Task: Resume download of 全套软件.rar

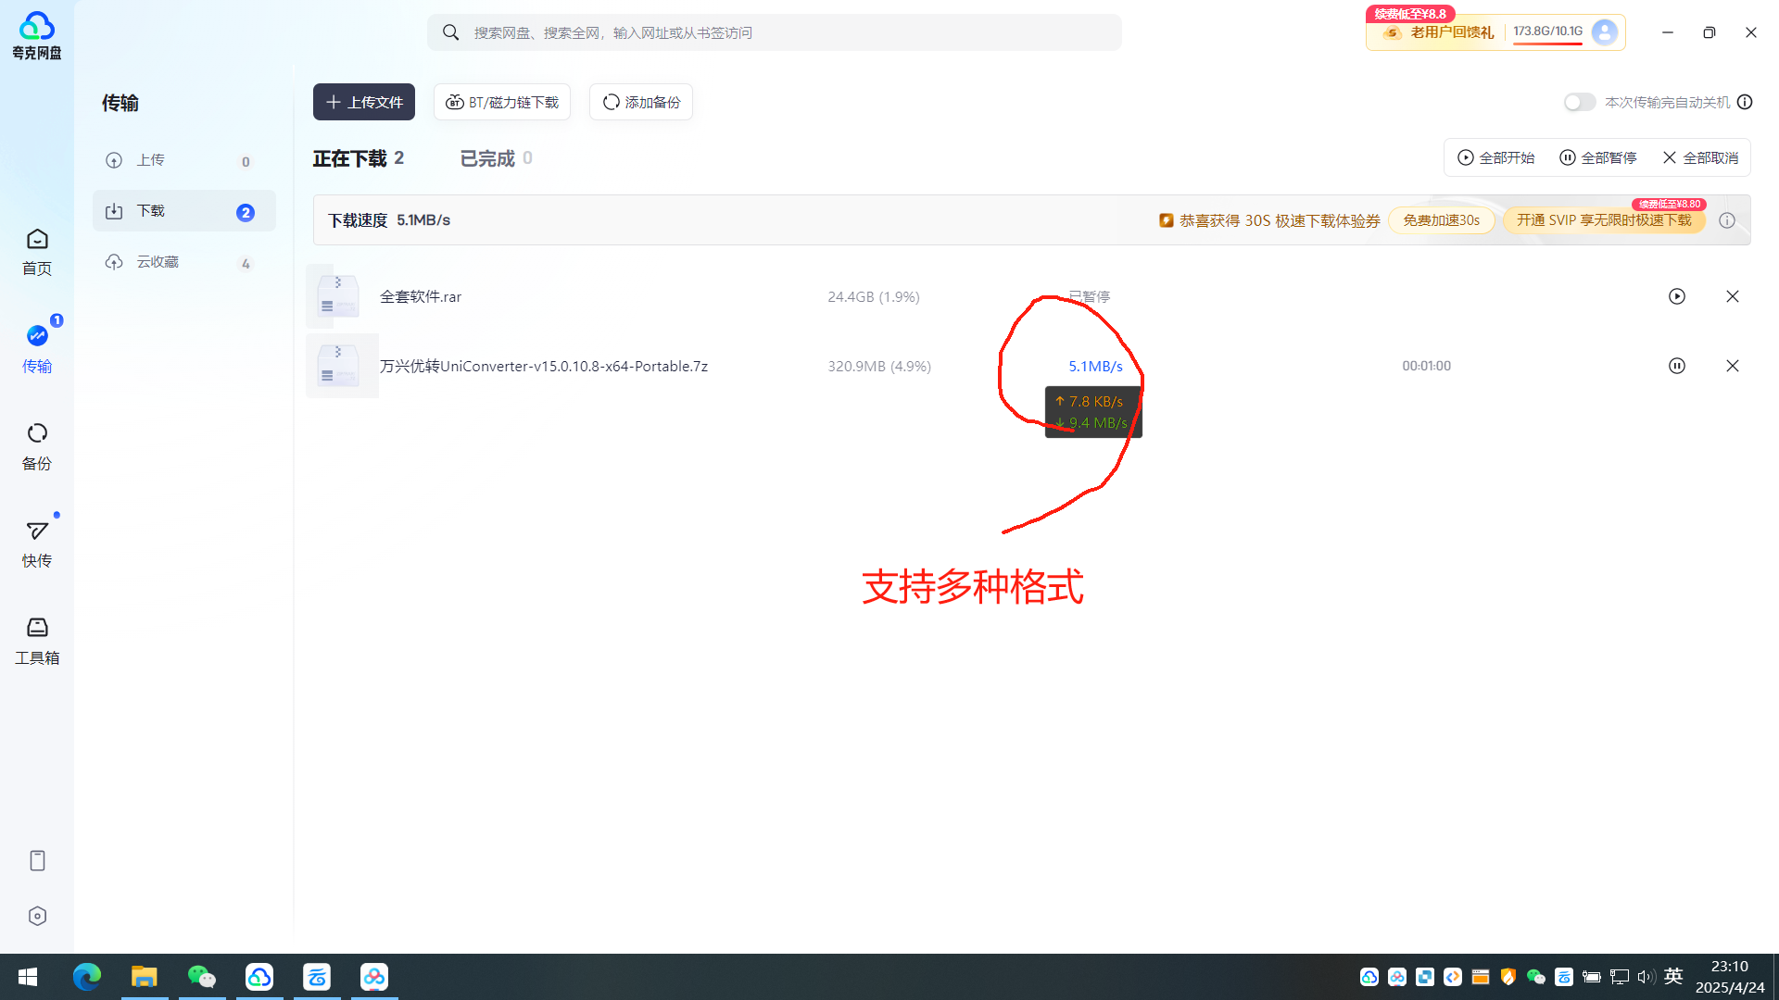Action: click(1677, 296)
